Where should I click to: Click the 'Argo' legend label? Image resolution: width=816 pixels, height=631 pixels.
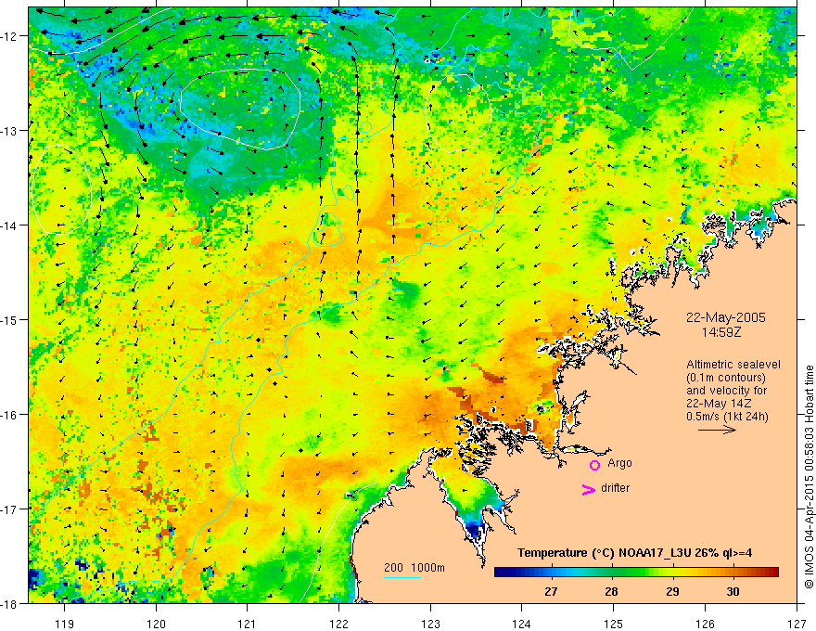(x=619, y=463)
